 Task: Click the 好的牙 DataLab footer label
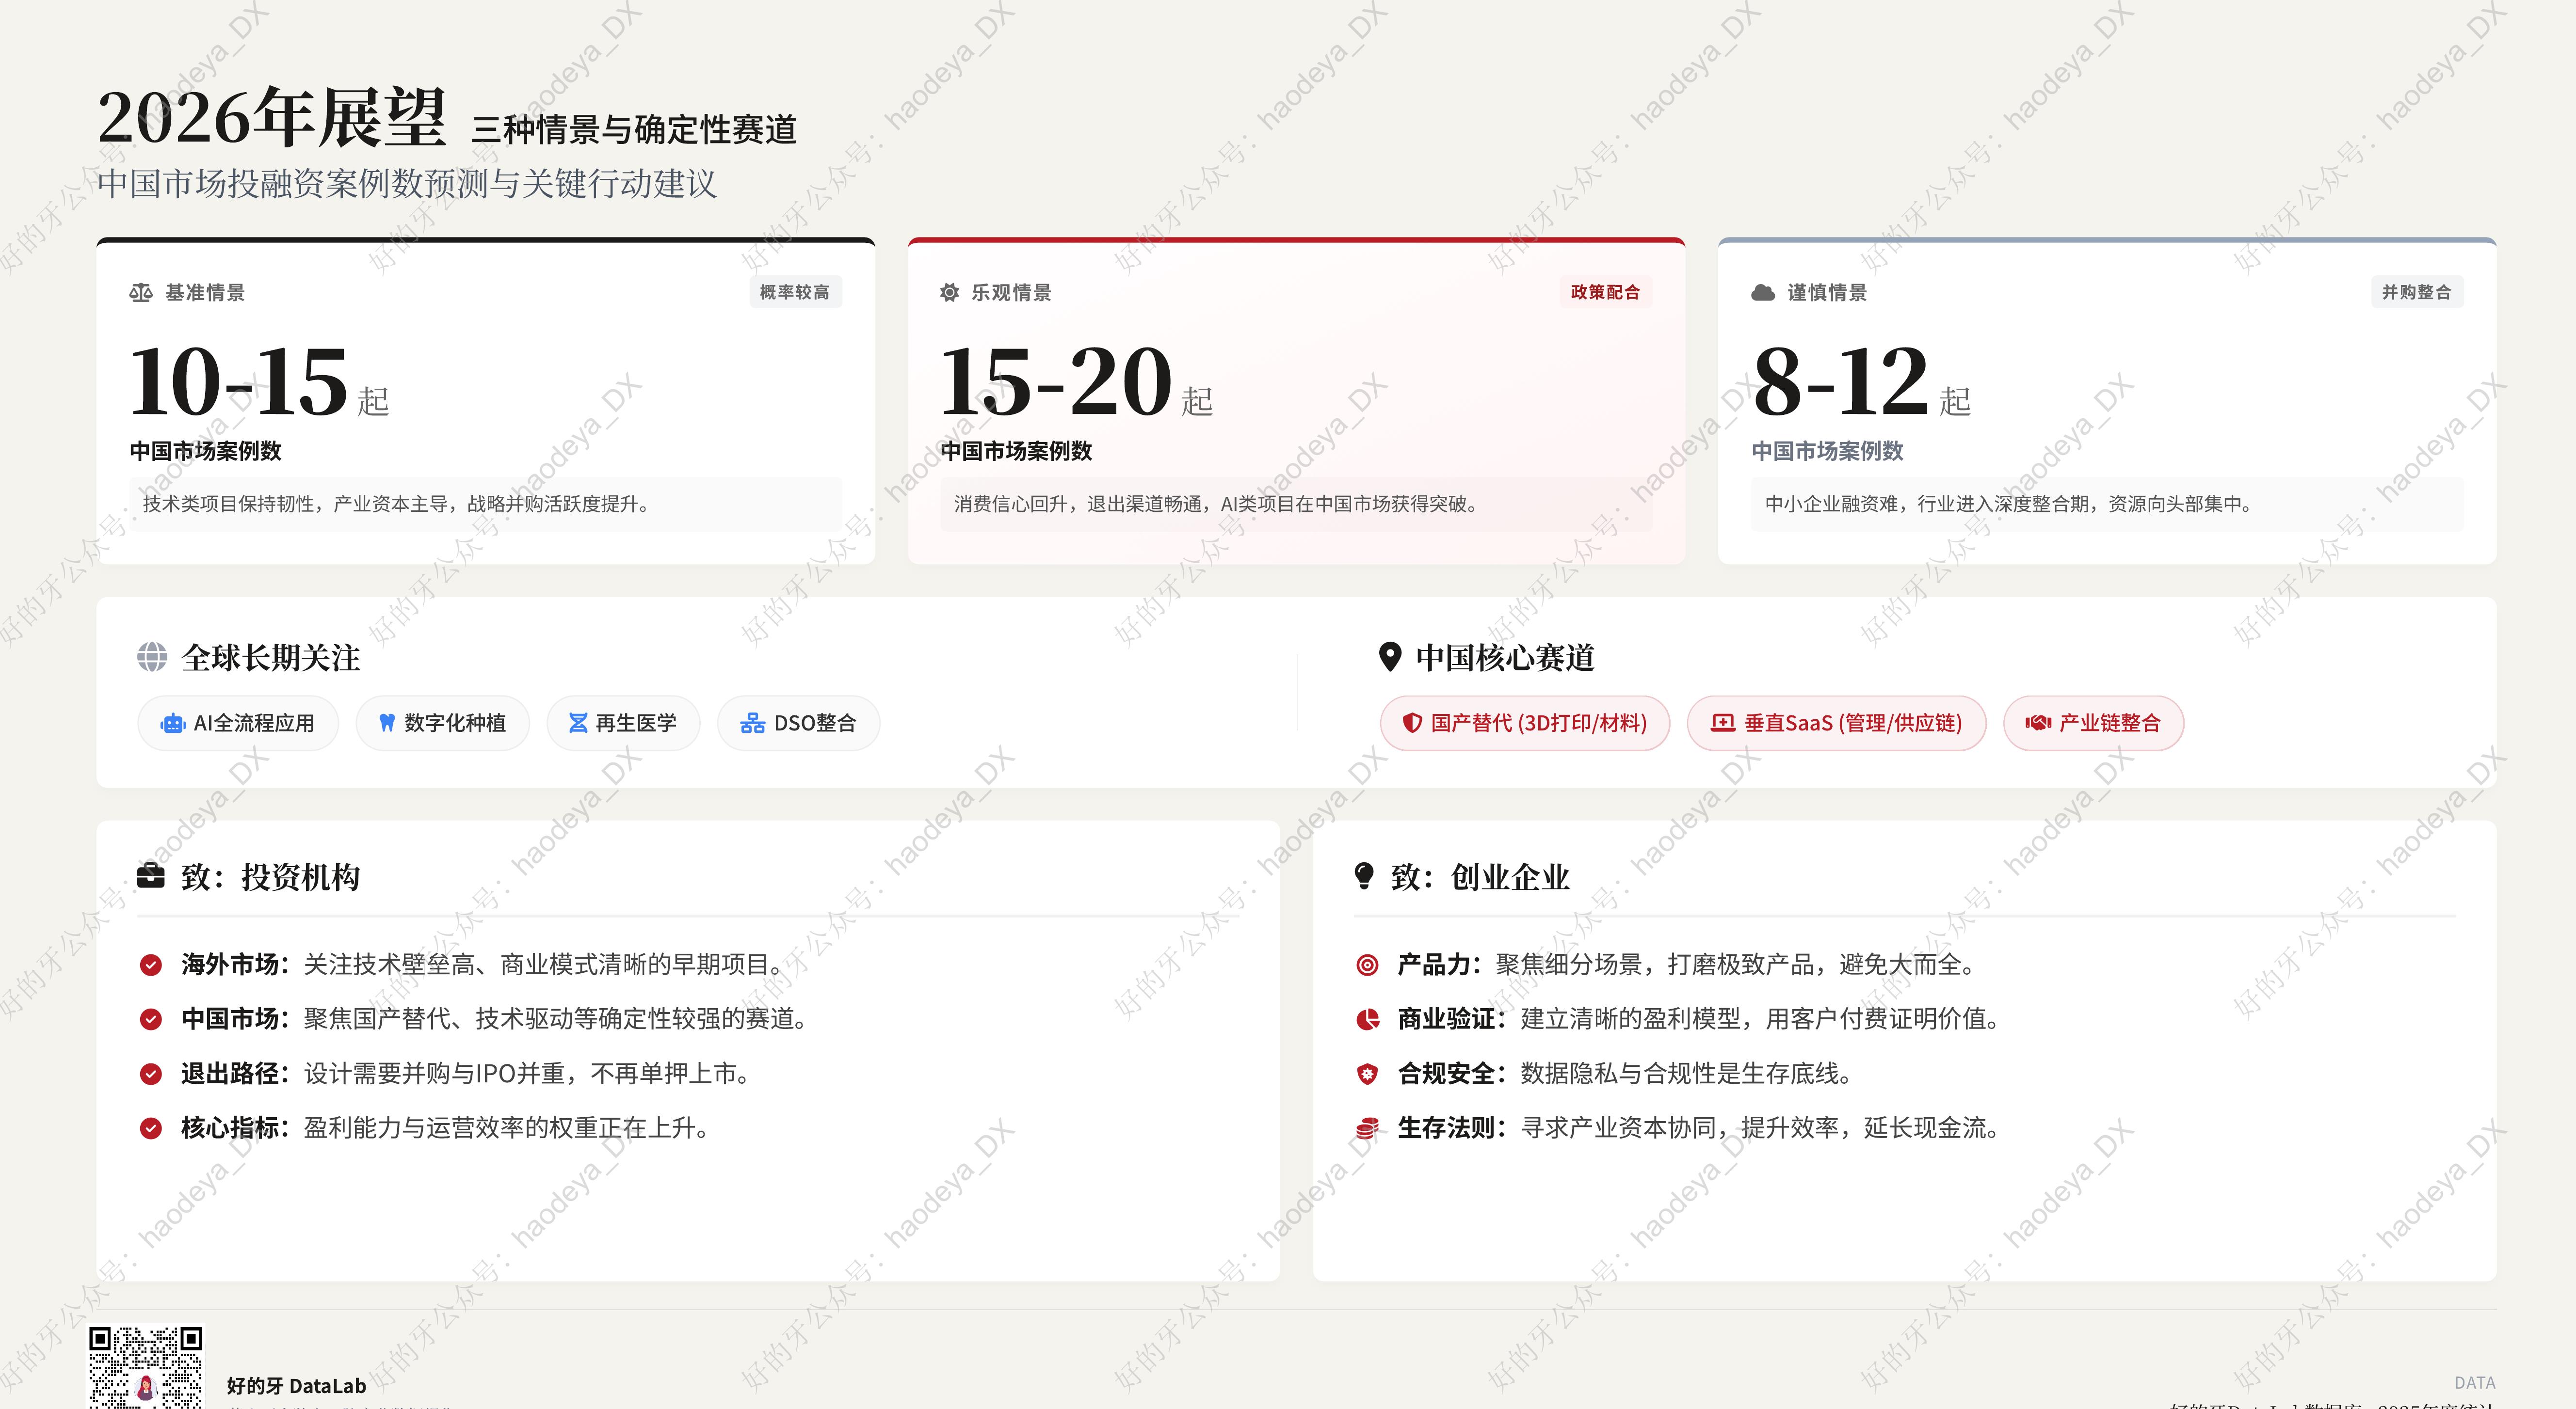click(x=296, y=1386)
